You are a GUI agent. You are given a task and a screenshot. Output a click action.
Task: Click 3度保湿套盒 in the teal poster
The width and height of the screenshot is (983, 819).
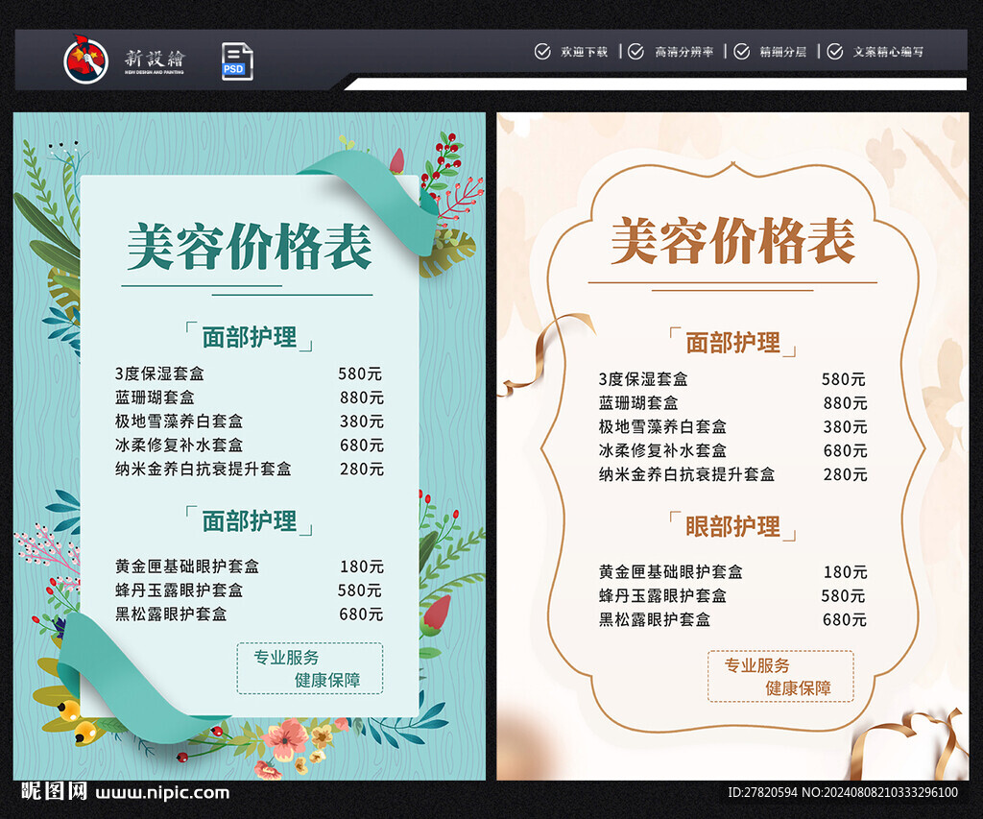click(x=159, y=373)
